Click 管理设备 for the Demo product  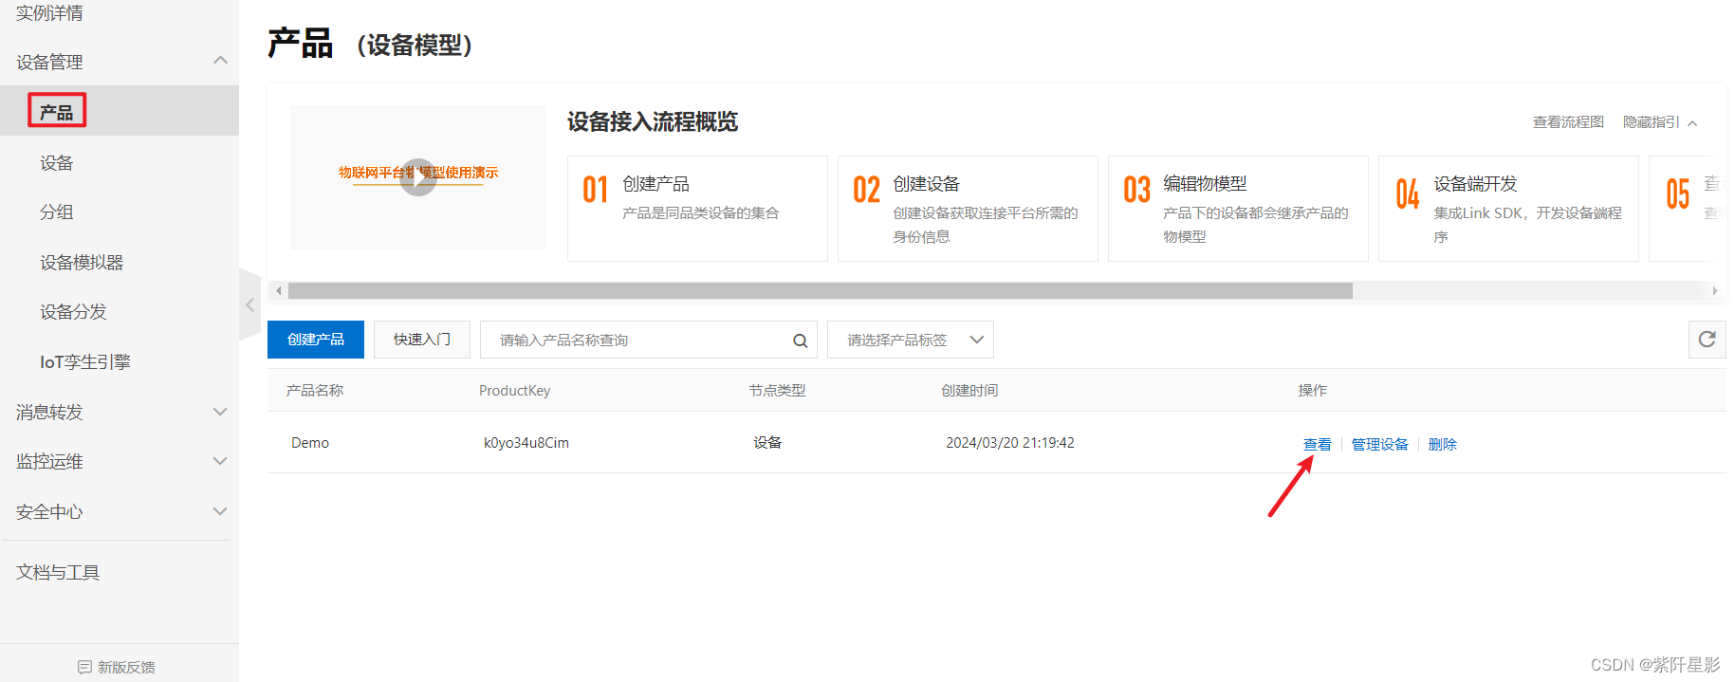click(1379, 445)
